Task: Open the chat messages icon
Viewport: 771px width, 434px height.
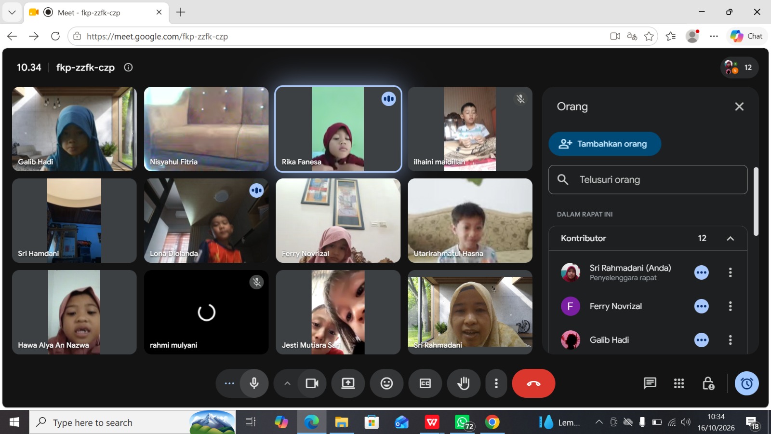Action: pos(650,383)
